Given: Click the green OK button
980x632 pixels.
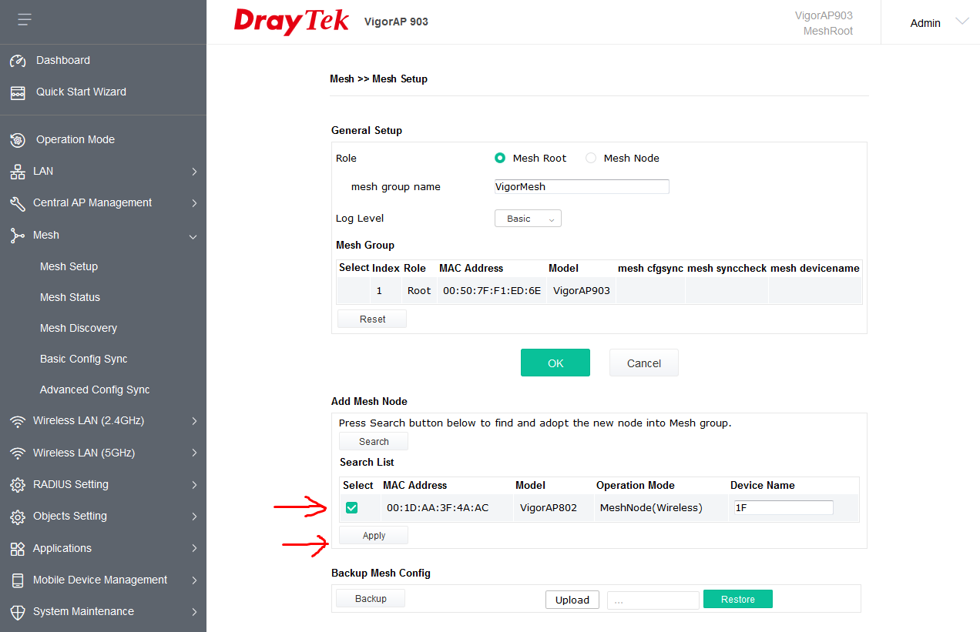Looking at the screenshot, I should [555, 363].
